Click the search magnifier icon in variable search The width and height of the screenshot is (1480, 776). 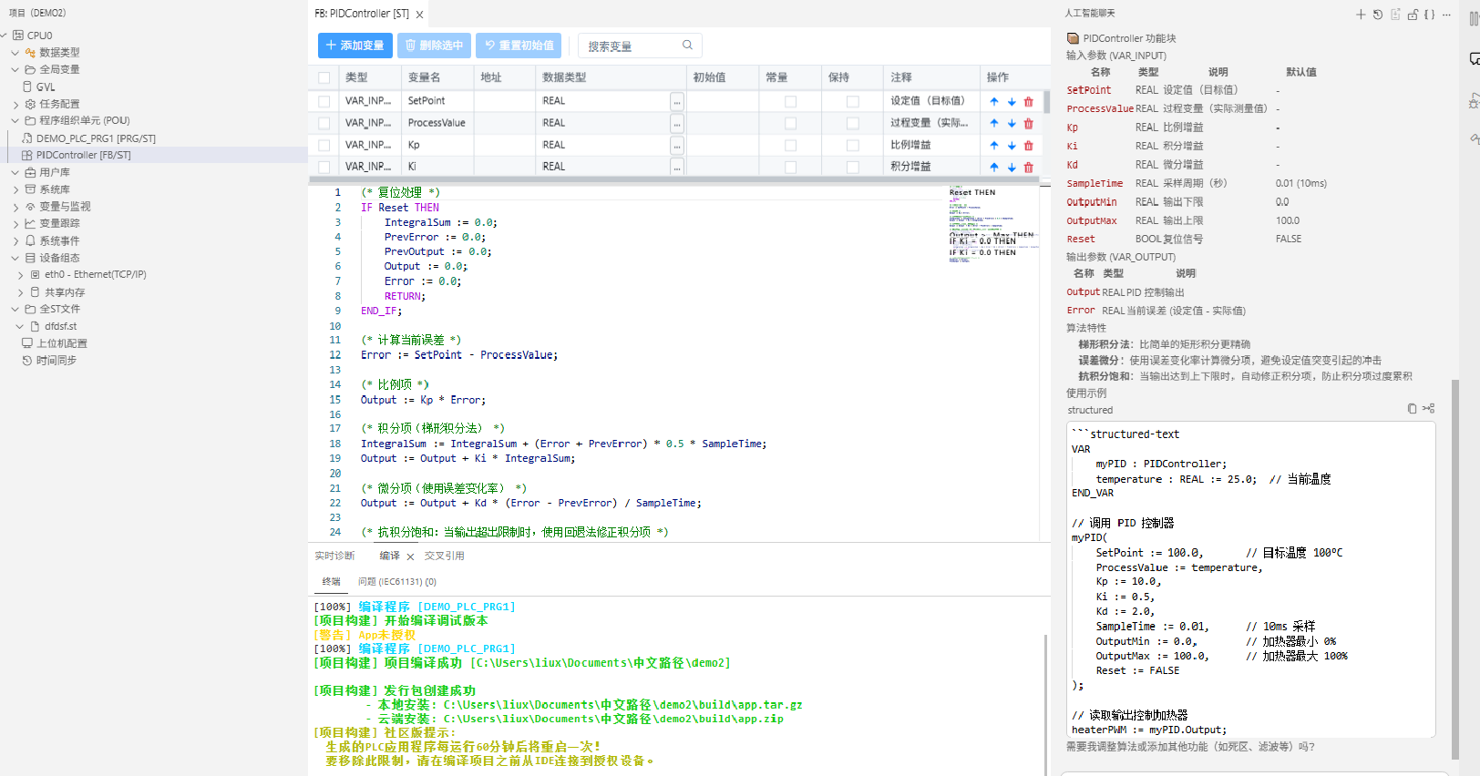point(687,46)
